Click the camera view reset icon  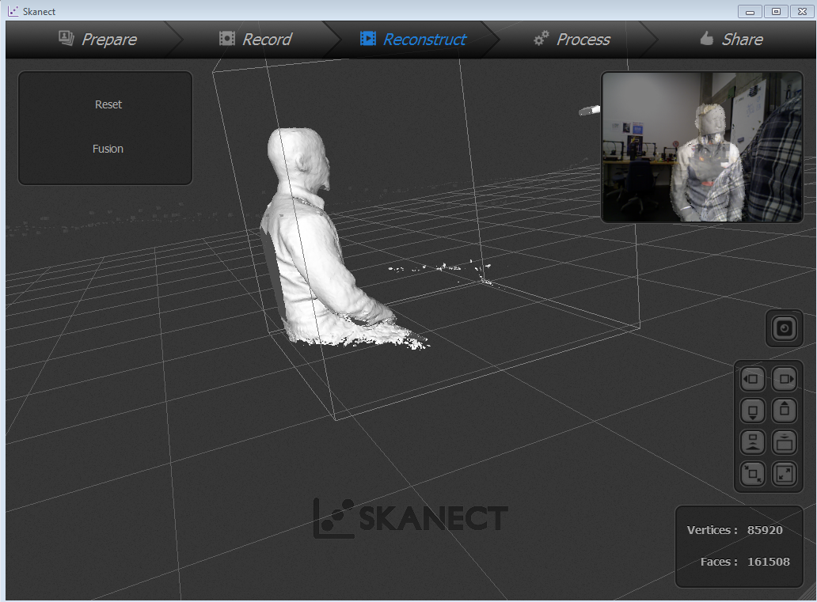[785, 328]
